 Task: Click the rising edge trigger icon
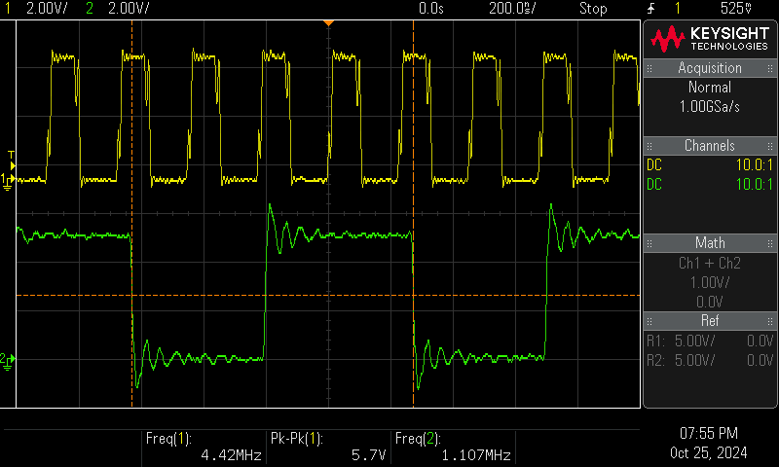coord(650,8)
